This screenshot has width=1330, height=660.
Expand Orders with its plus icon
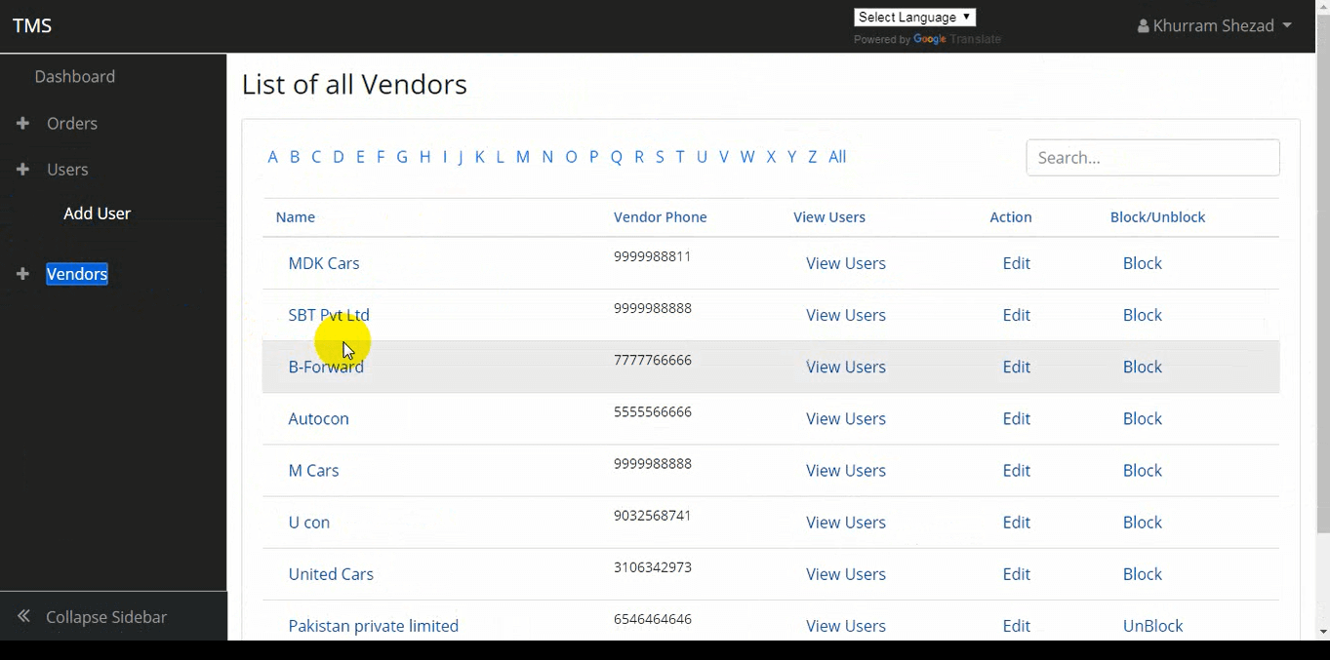(22, 123)
